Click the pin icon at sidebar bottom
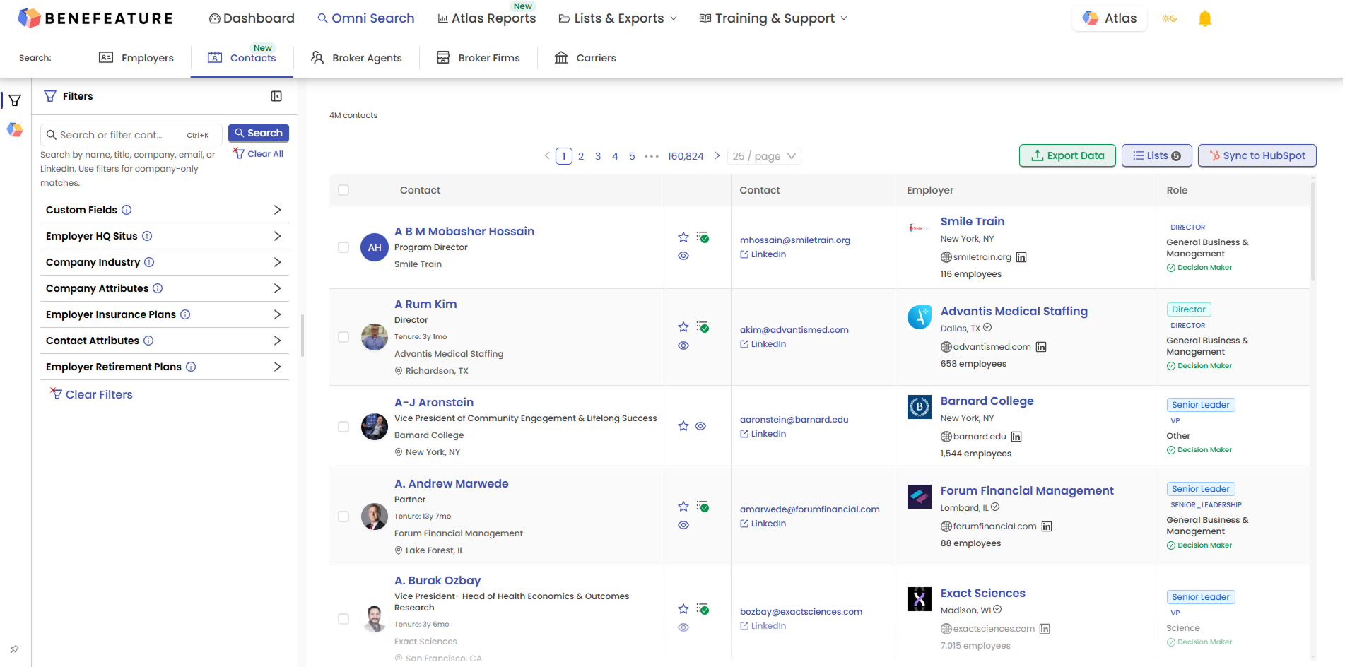The height and width of the screenshot is (667, 1345). (14, 649)
